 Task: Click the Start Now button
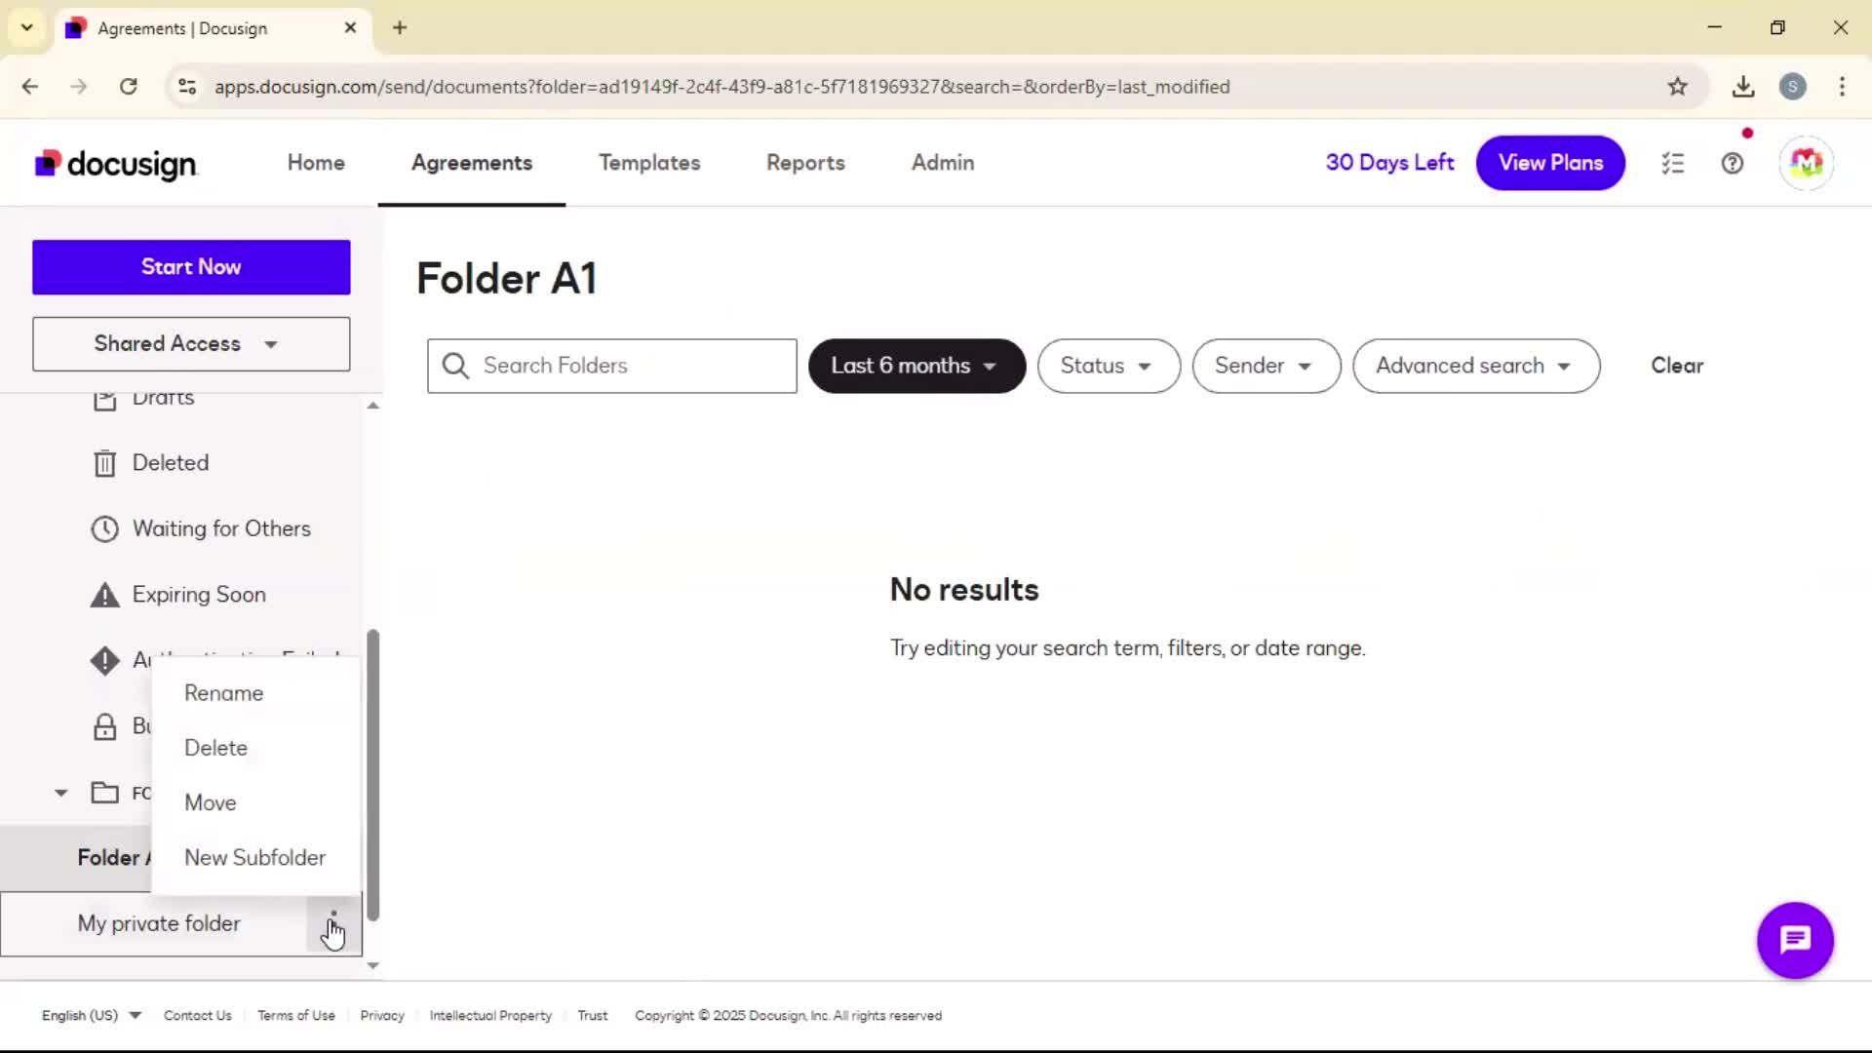pos(191,267)
